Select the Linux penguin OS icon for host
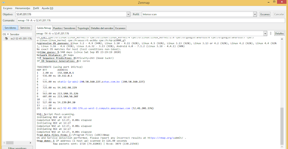 (6, 39)
